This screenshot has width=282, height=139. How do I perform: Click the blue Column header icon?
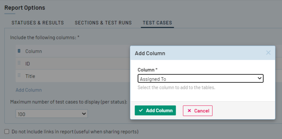[x=19, y=51]
